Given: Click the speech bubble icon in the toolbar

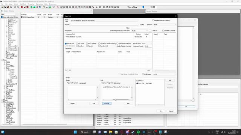Looking at the screenshot, I should click(53, 7).
